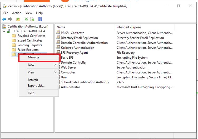Screen dimensions: 198x139
Task: Select the Directory Email Replication template icon
Action: 58,38
